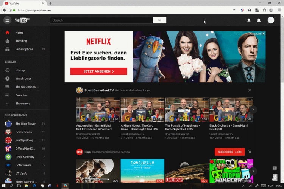Open Brettspielblog channel

(x=25, y=140)
